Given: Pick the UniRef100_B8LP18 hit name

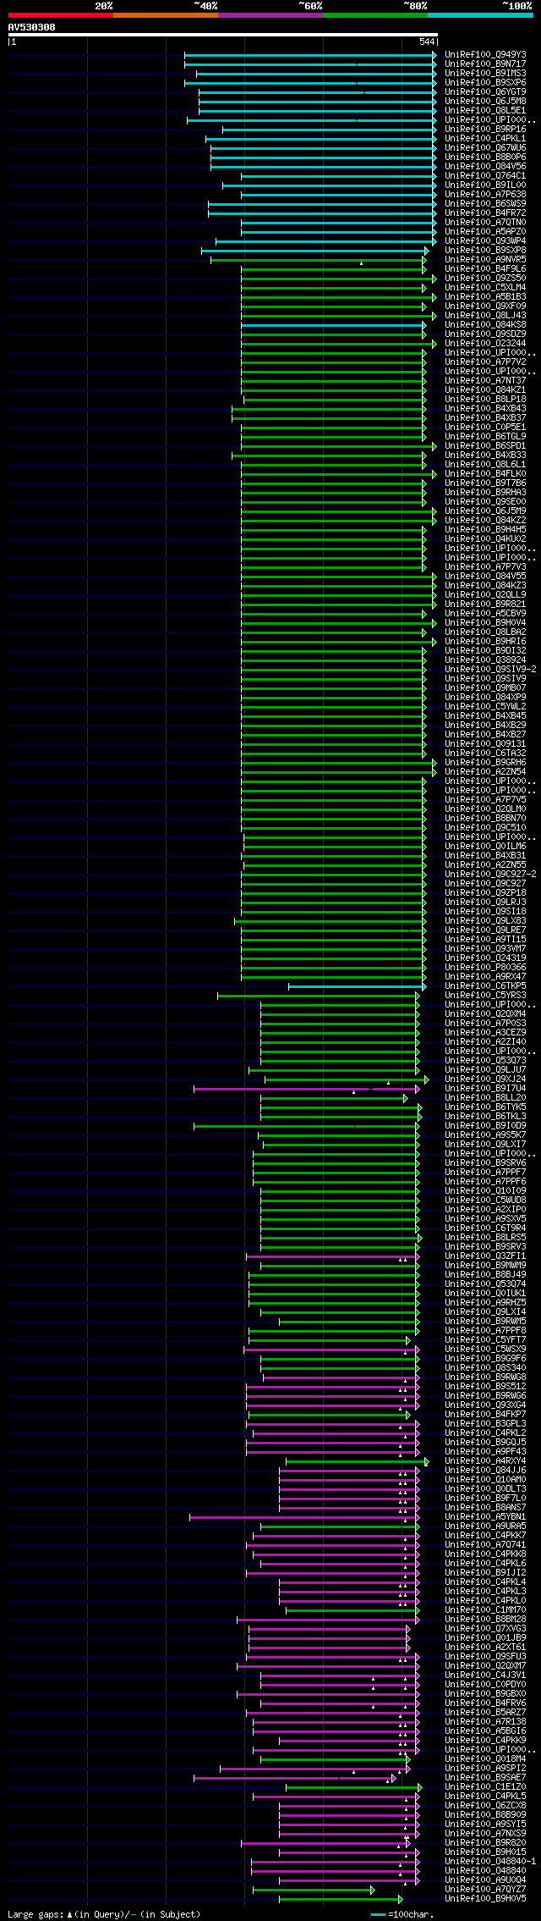Looking at the screenshot, I should coord(485,399).
